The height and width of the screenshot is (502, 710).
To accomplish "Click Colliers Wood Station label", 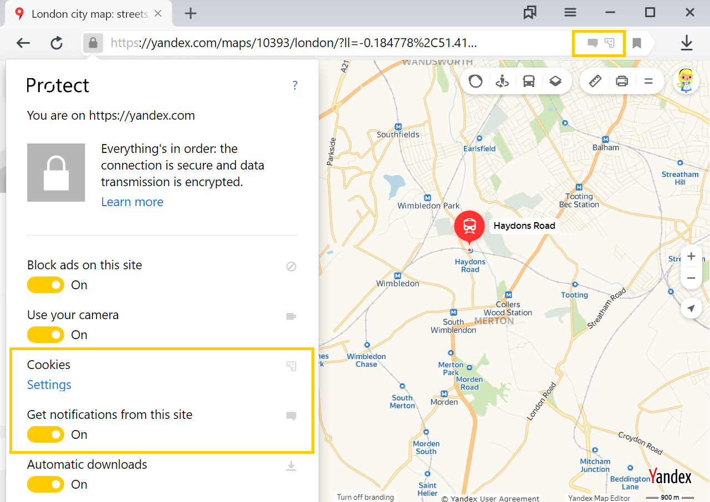I will [508, 309].
